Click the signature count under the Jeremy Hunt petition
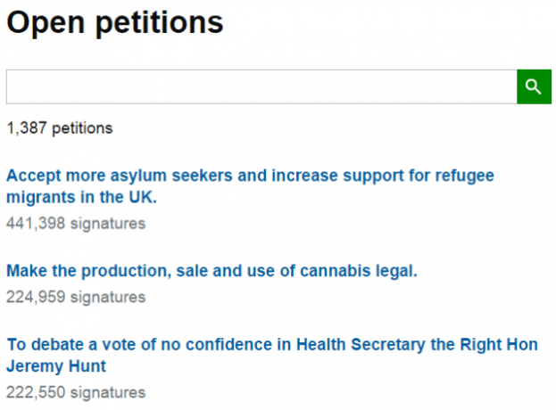The height and width of the screenshot is (410, 556). coord(76,393)
